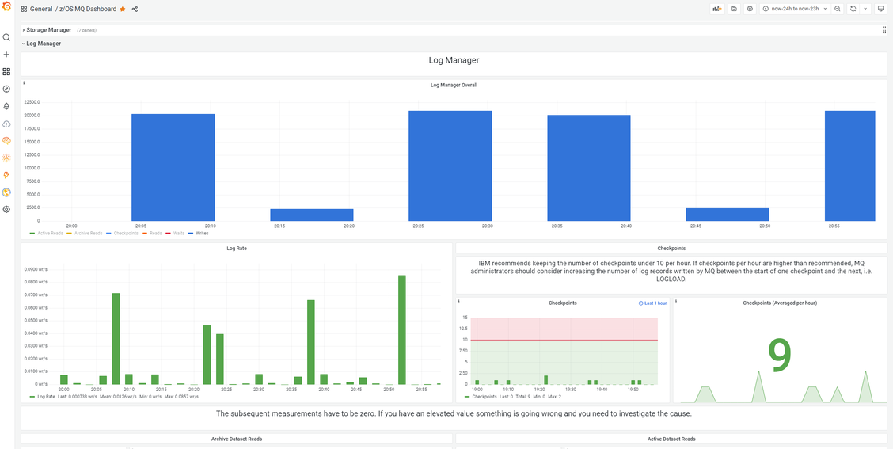Open the Dashboards grid icon in sidebar
This screenshot has height=449, width=893.
pos(6,72)
